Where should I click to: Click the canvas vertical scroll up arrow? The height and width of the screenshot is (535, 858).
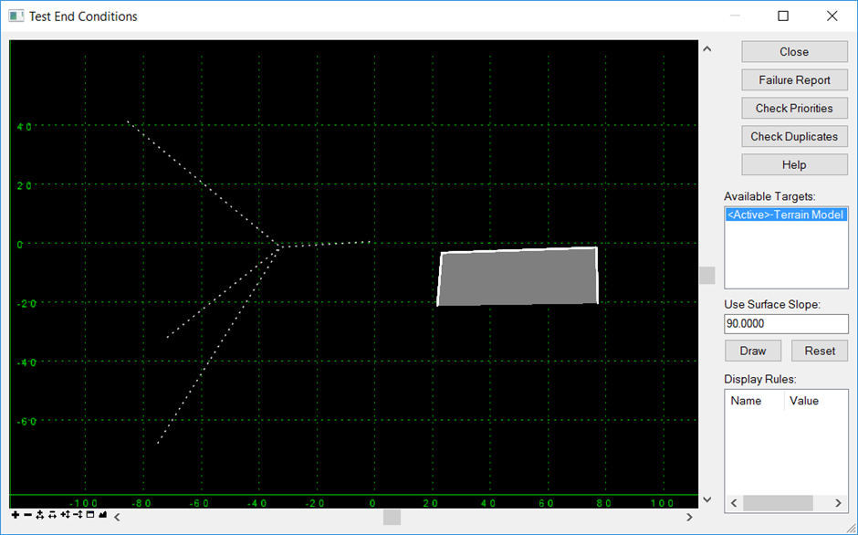(707, 48)
